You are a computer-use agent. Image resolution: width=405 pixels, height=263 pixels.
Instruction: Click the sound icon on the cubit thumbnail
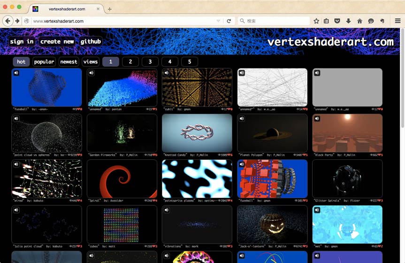point(167,73)
